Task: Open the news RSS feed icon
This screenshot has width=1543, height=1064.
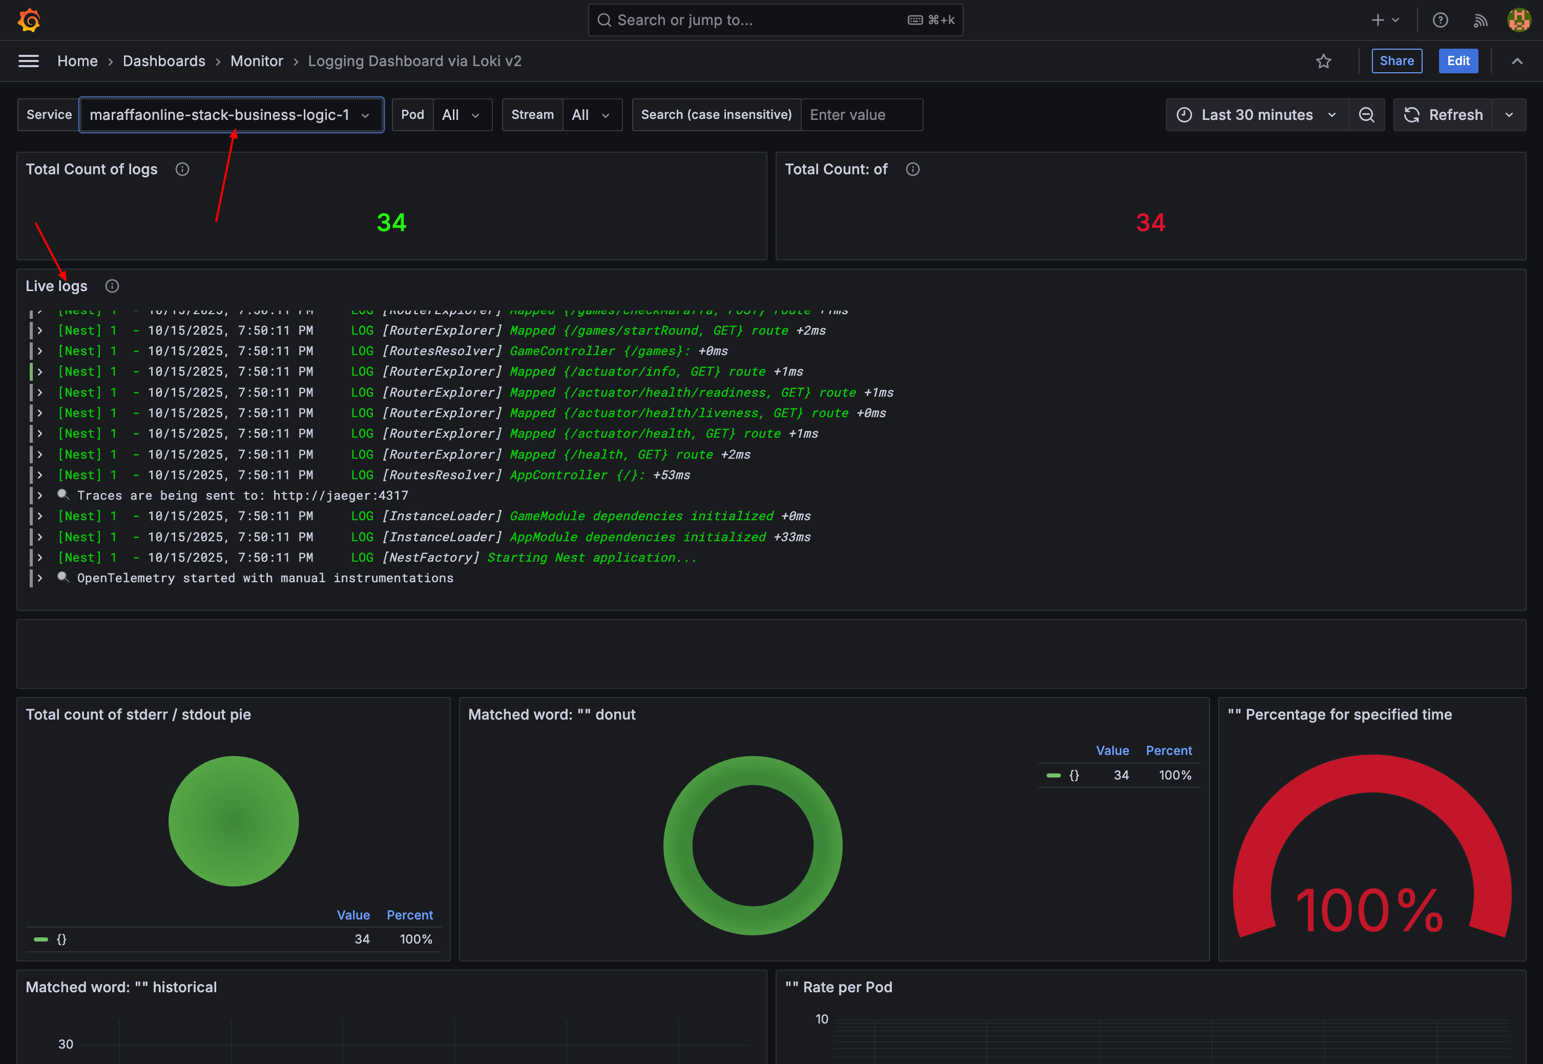Action: (x=1479, y=20)
